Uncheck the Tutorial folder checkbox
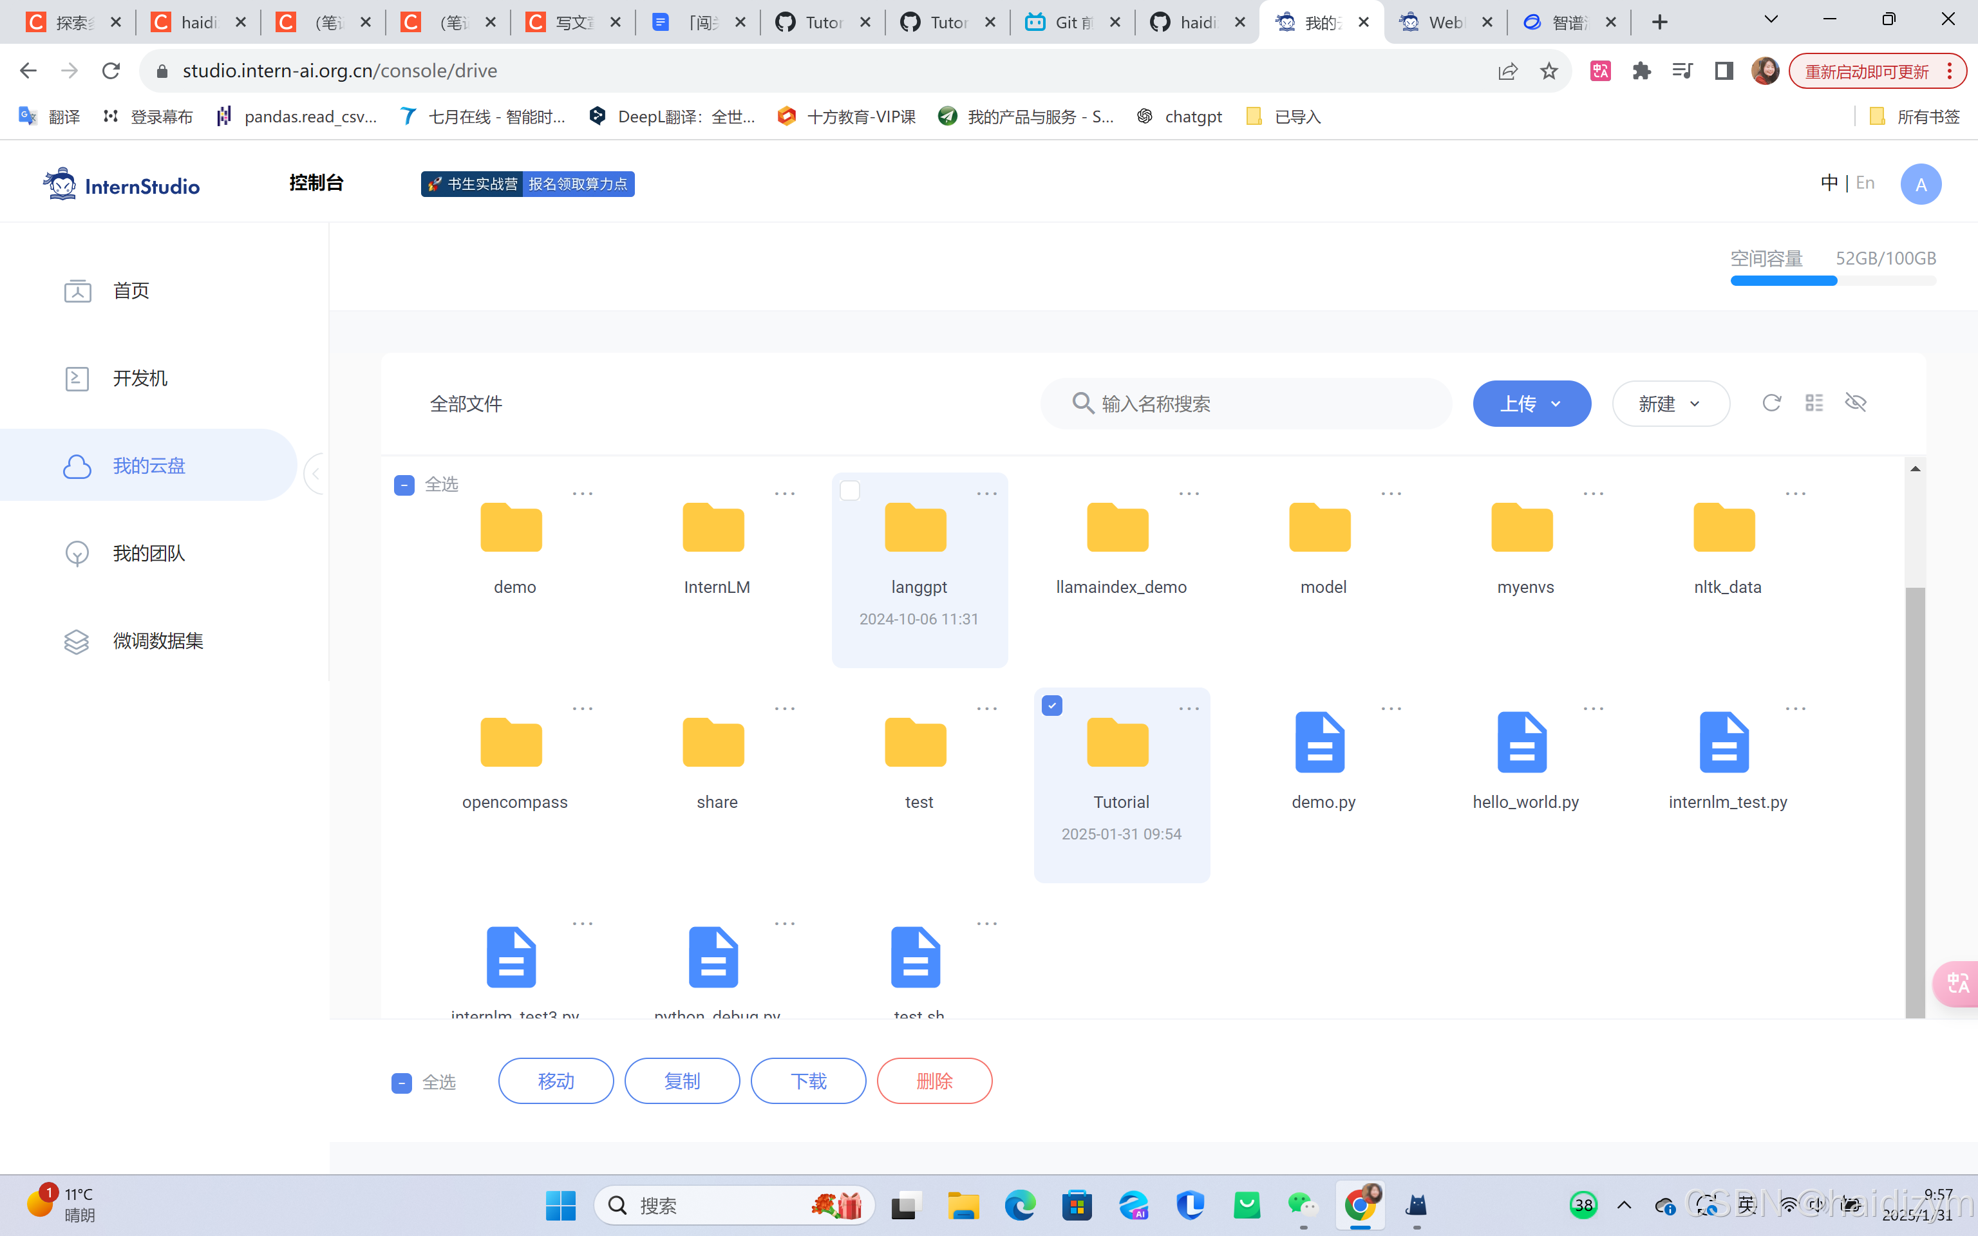This screenshot has width=1978, height=1236. coord(1052,706)
